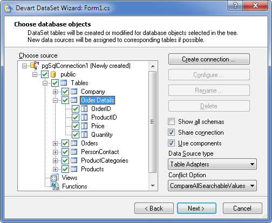Image resolution: width=272 pixels, height=223 pixels.
Task: Click the help question mark button
Action: coord(235,5)
